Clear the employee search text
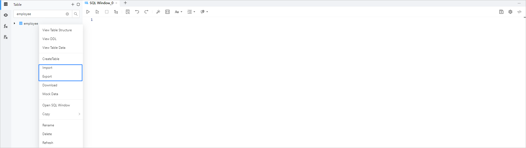 [67, 14]
